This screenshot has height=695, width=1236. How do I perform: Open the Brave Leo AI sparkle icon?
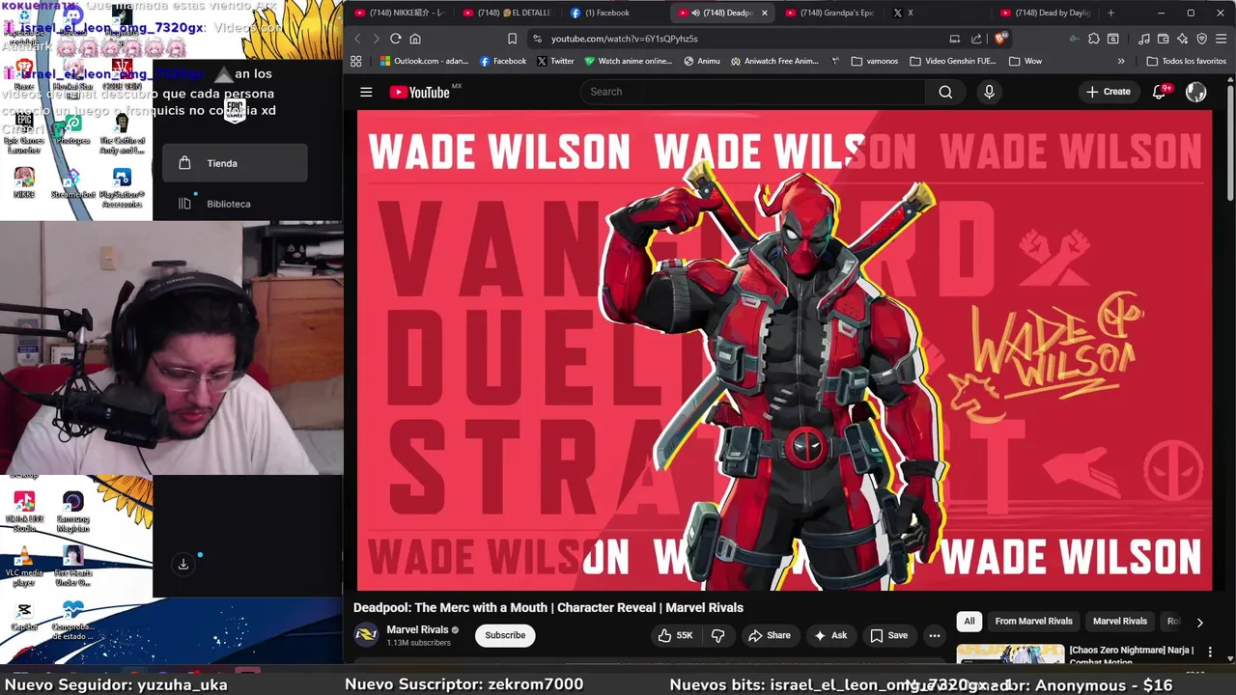click(1183, 39)
